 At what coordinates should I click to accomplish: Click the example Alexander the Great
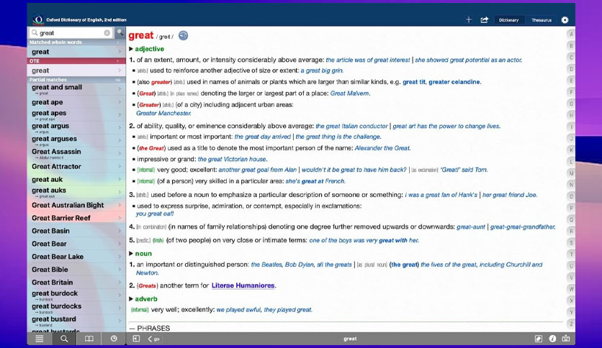pyautogui.click(x=382, y=148)
